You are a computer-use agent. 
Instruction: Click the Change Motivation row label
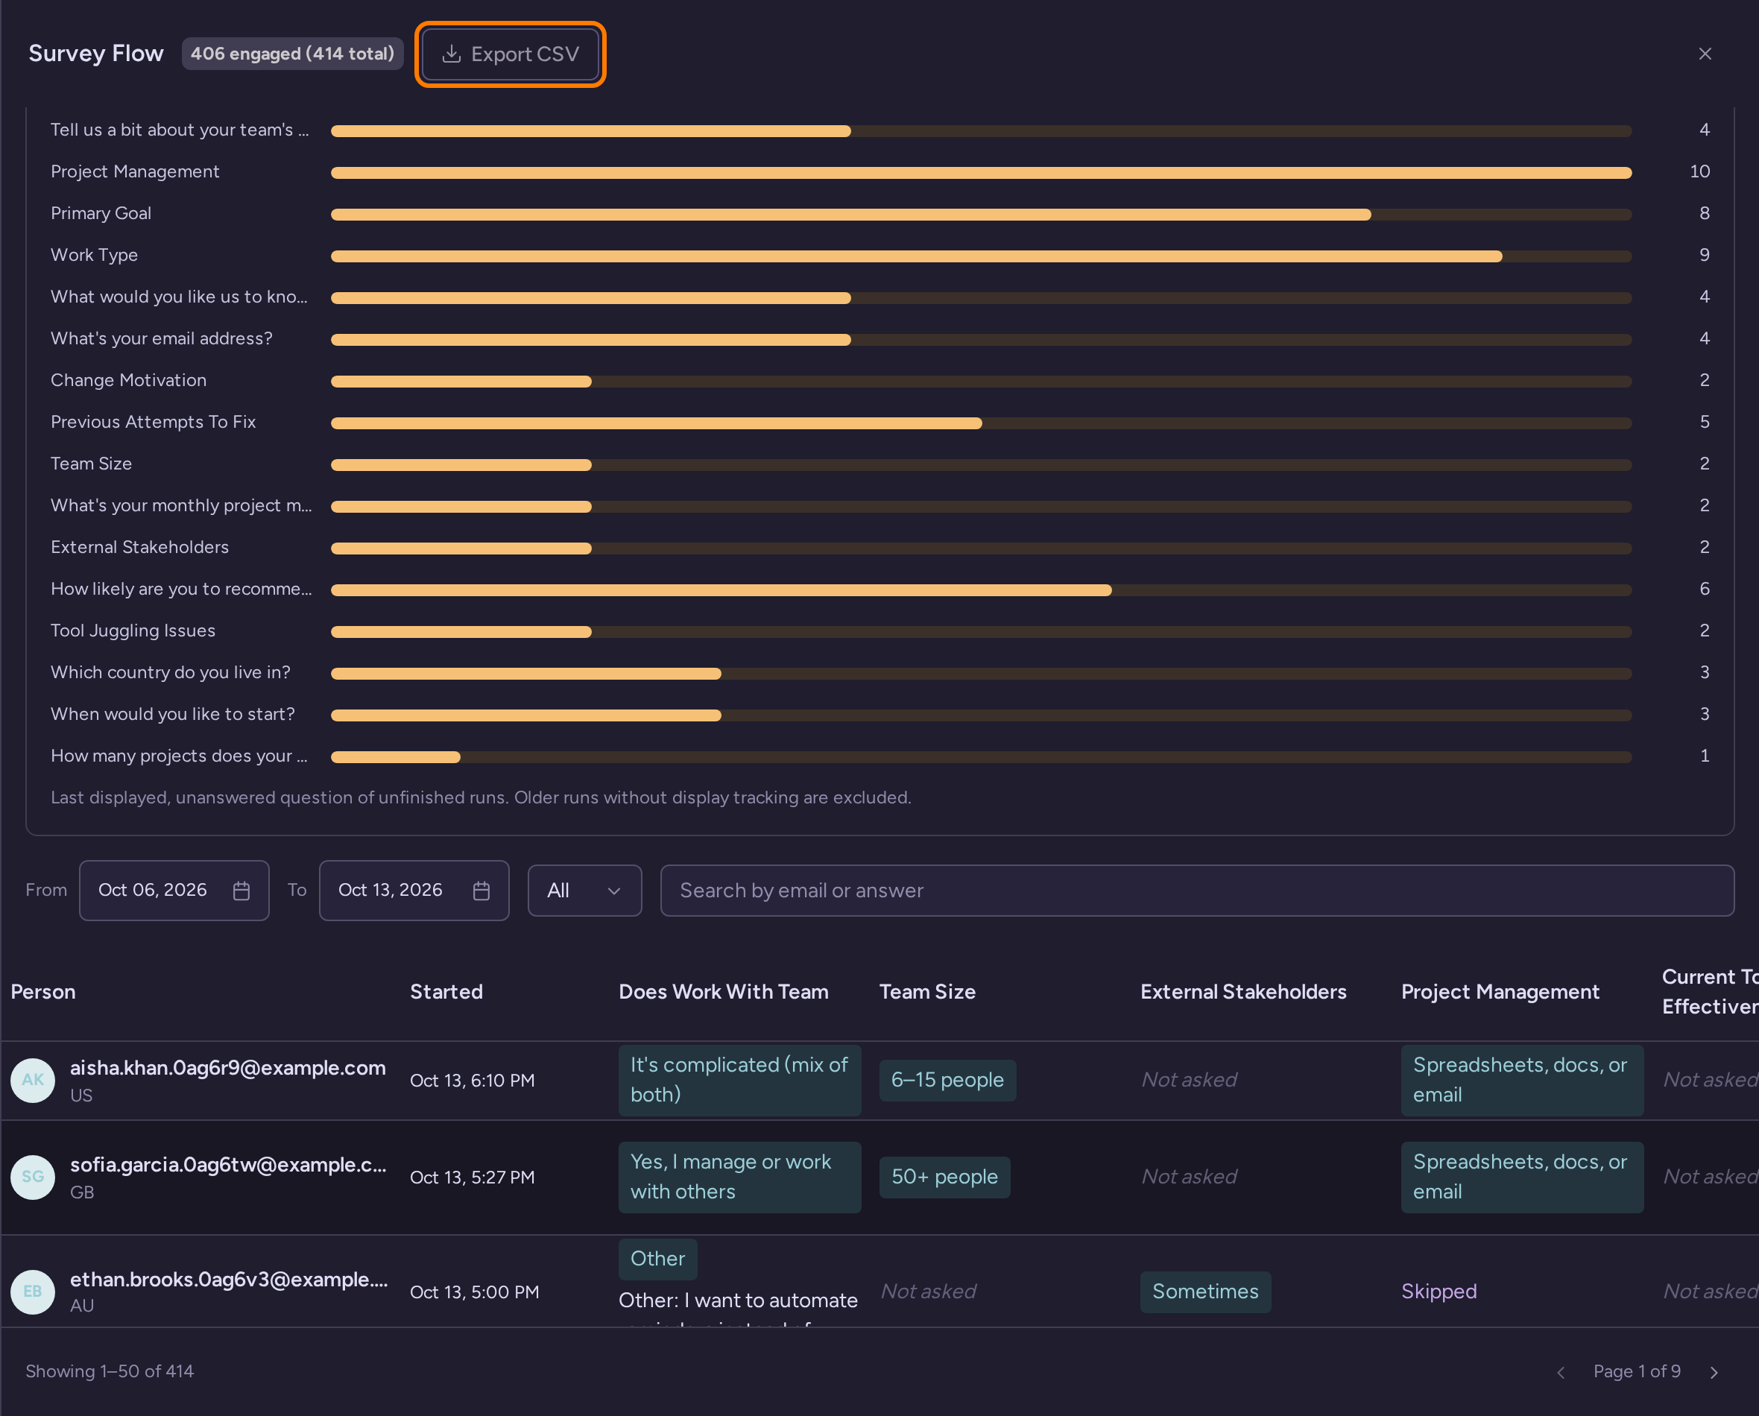[128, 380]
